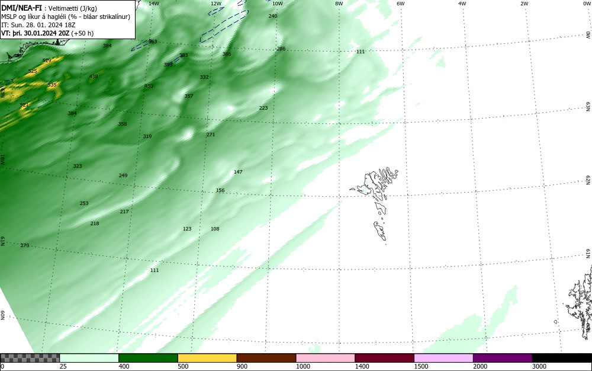Click the map value 430
The height and width of the screenshot is (371, 592).
[x=149, y=86]
